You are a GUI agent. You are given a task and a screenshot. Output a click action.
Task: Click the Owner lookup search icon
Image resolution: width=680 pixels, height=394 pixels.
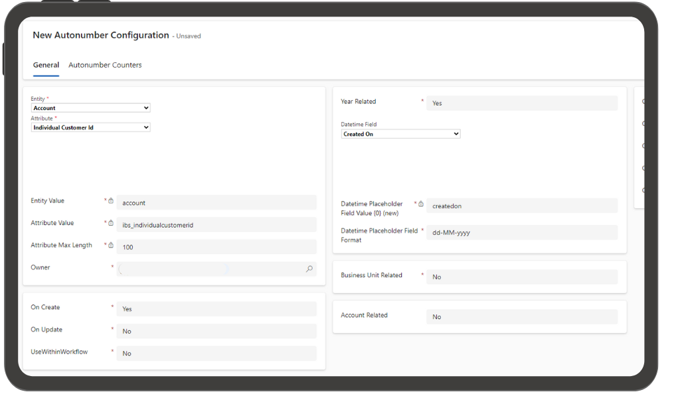pyautogui.click(x=309, y=269)
